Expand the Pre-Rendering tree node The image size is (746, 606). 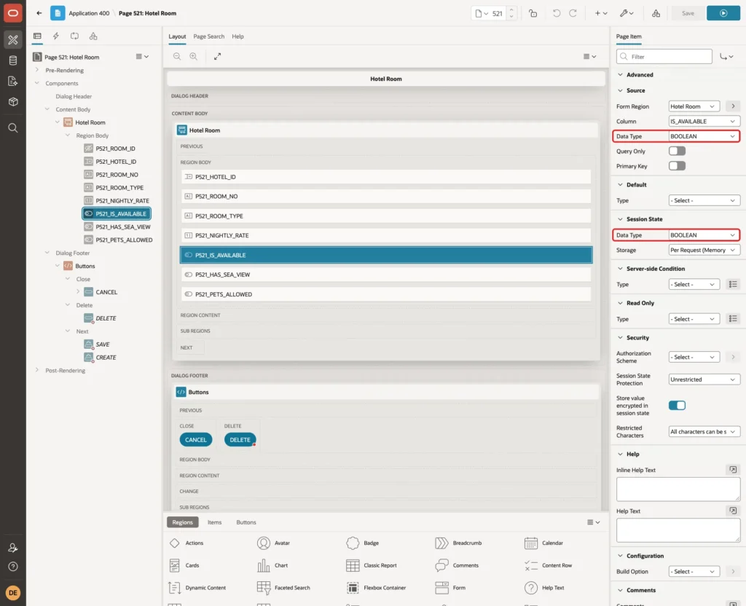pos(37,70)
